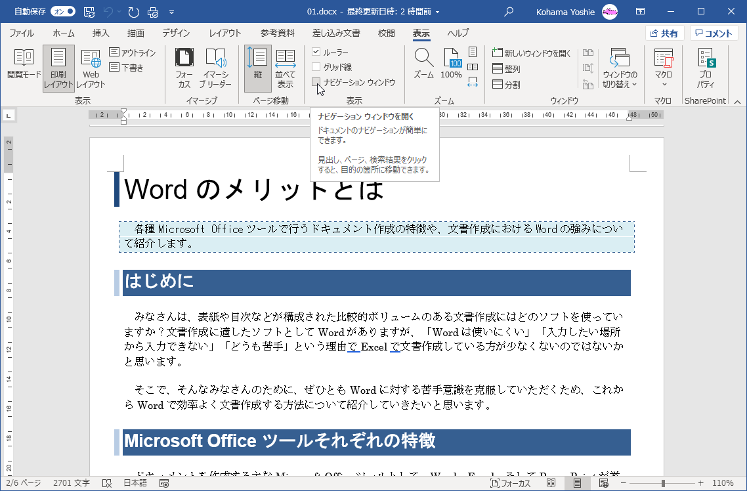The image size is (747, 491).
Task: Uncheck the Ruler (ルーラー) checkbox
Action: point(316,51)
